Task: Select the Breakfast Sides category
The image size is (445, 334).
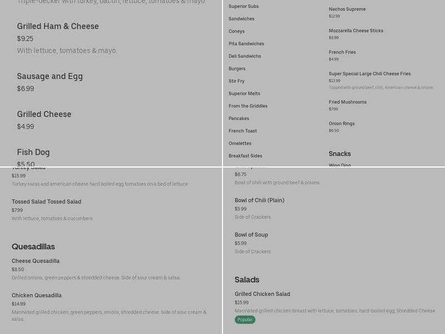Action: tap(246, 155)
